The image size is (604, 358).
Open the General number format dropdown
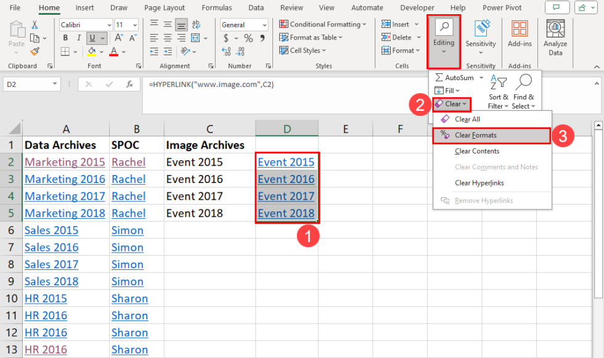tap(264, 24)
